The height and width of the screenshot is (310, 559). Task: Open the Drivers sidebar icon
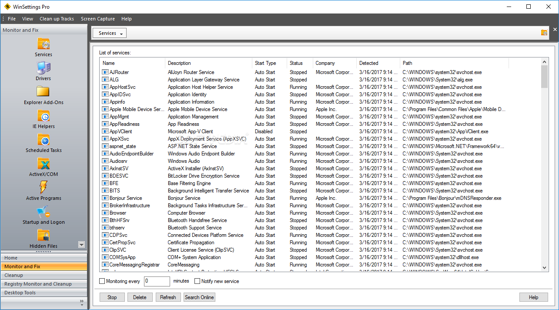pos(44,68)
